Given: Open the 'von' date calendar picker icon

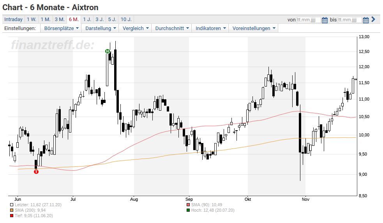Looking at the screenshot, I should point(325,20).
